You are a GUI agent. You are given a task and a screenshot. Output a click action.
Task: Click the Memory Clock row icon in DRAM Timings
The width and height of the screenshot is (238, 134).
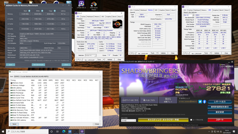coord(11,83)
